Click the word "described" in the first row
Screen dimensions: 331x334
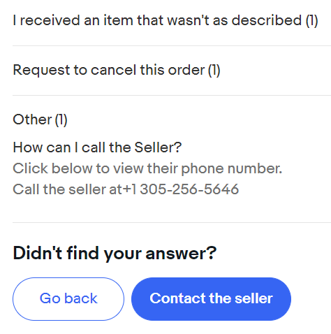click(x=267, y=20)
